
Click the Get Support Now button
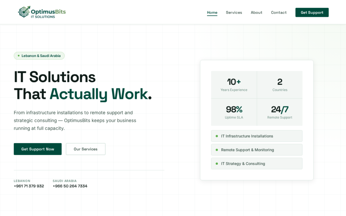(38, 149)
